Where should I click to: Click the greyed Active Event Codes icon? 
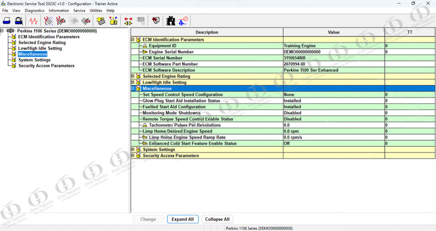[74, 21]
